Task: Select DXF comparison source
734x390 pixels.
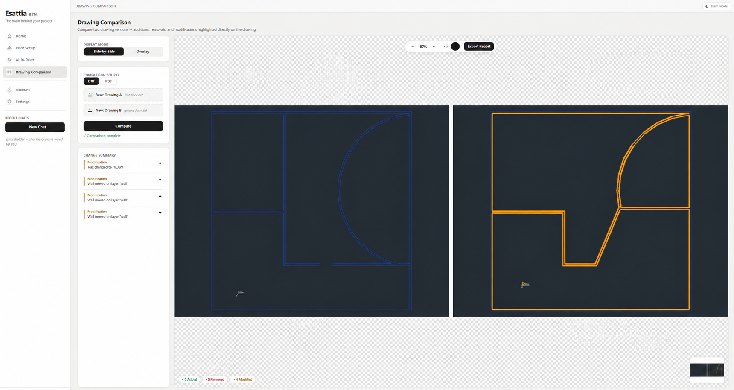Action: coord(91,81)
